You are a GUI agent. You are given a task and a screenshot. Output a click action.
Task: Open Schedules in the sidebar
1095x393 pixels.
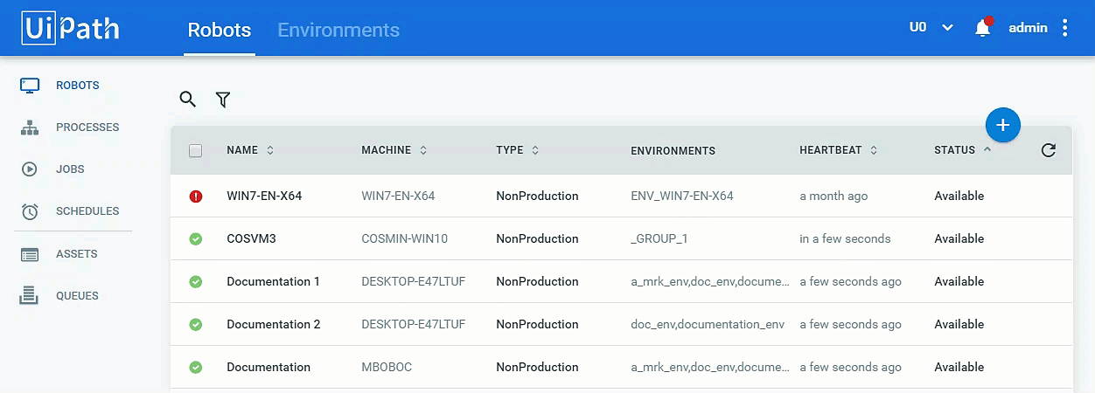point(87,211)
